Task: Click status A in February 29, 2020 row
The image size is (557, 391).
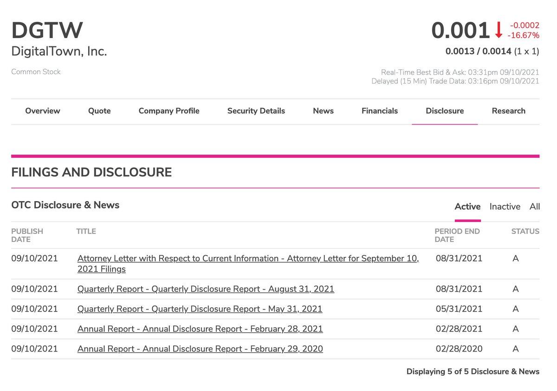Action: (516, 349)
